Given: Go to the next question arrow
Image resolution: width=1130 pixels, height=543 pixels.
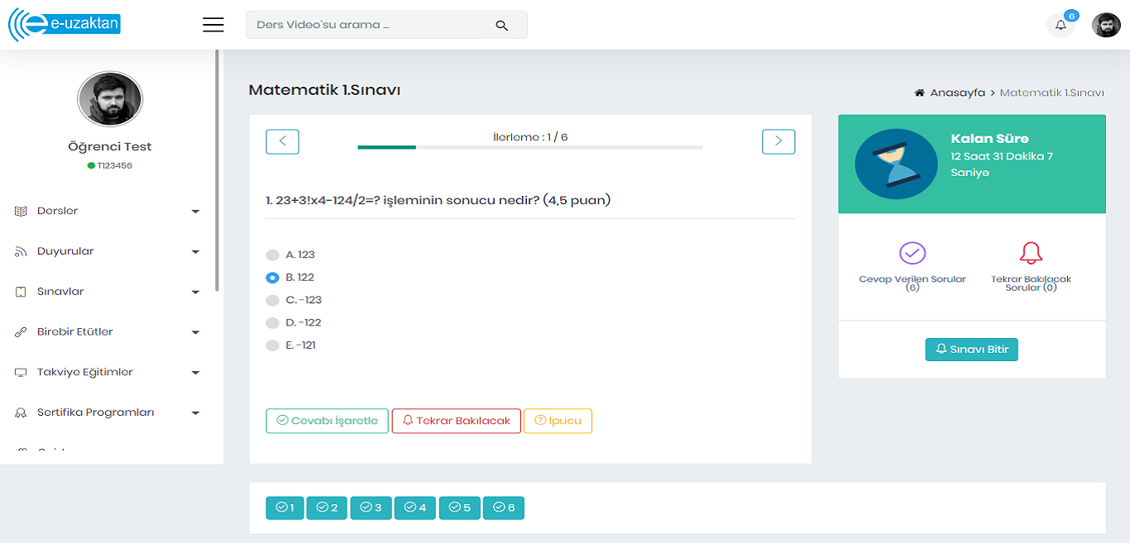Looking at the screenshot, I should [778, 141].
